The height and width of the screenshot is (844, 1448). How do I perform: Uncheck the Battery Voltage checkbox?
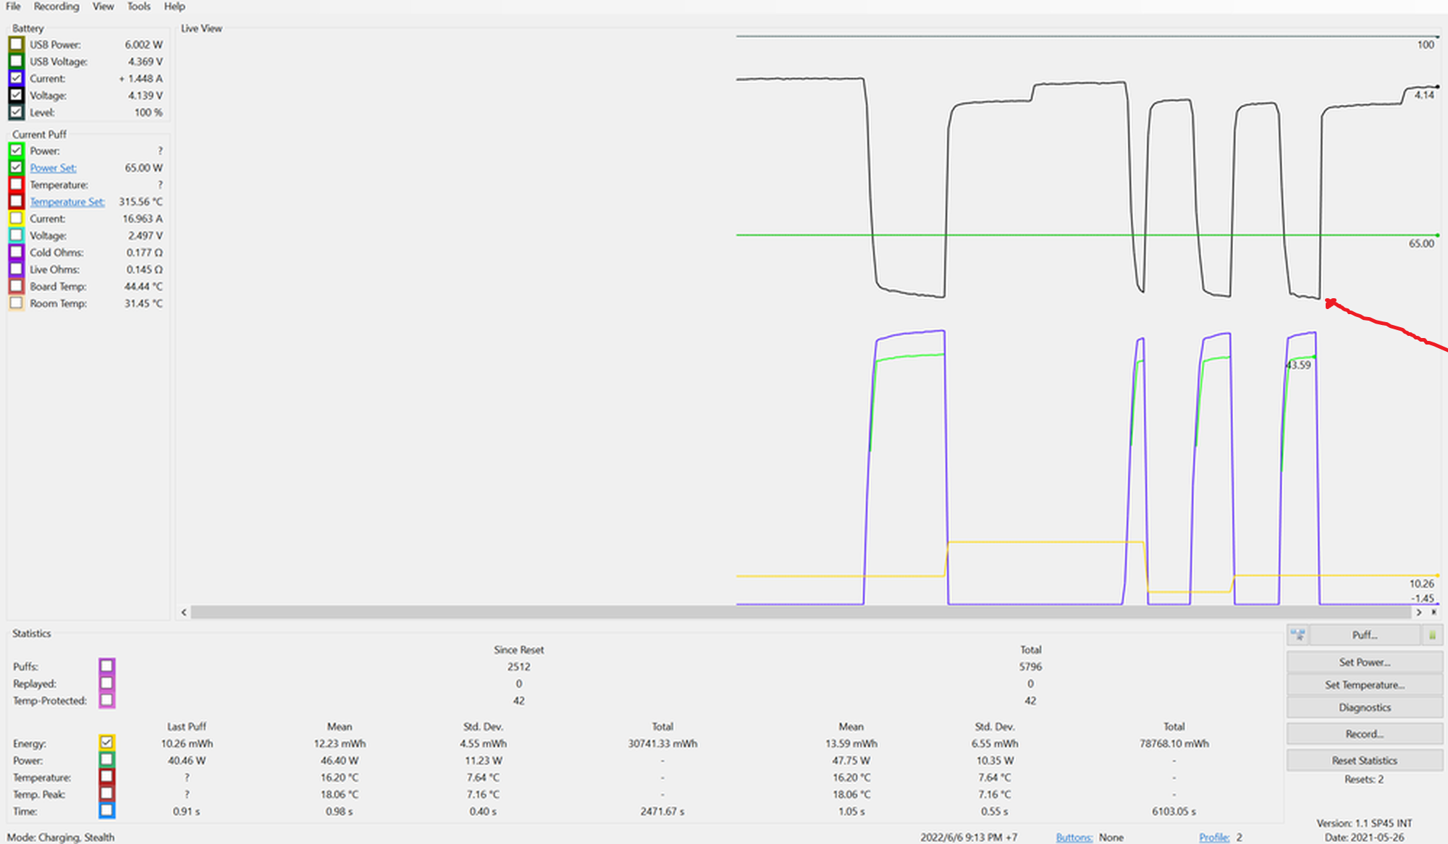16,96
